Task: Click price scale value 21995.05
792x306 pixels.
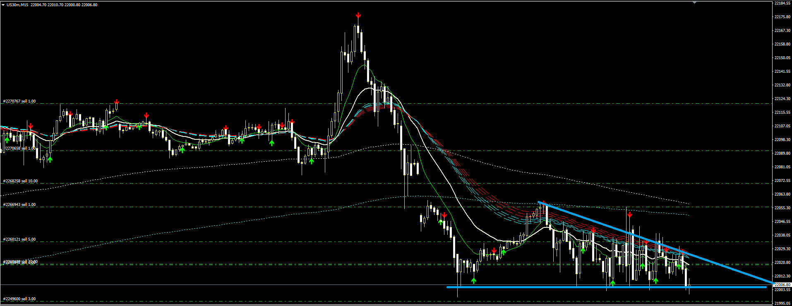Action: 782,304
